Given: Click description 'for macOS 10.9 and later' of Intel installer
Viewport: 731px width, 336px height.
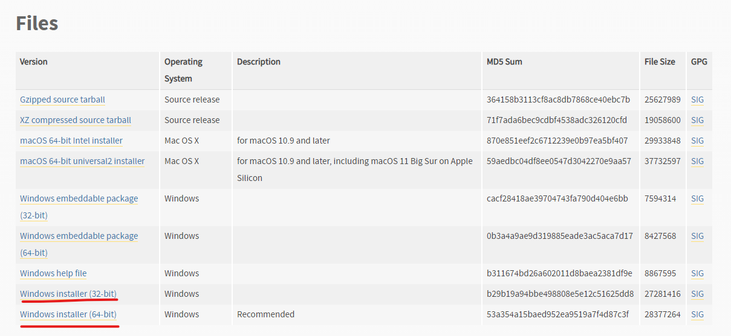Looking at the screenshot, I should (284, 141).
